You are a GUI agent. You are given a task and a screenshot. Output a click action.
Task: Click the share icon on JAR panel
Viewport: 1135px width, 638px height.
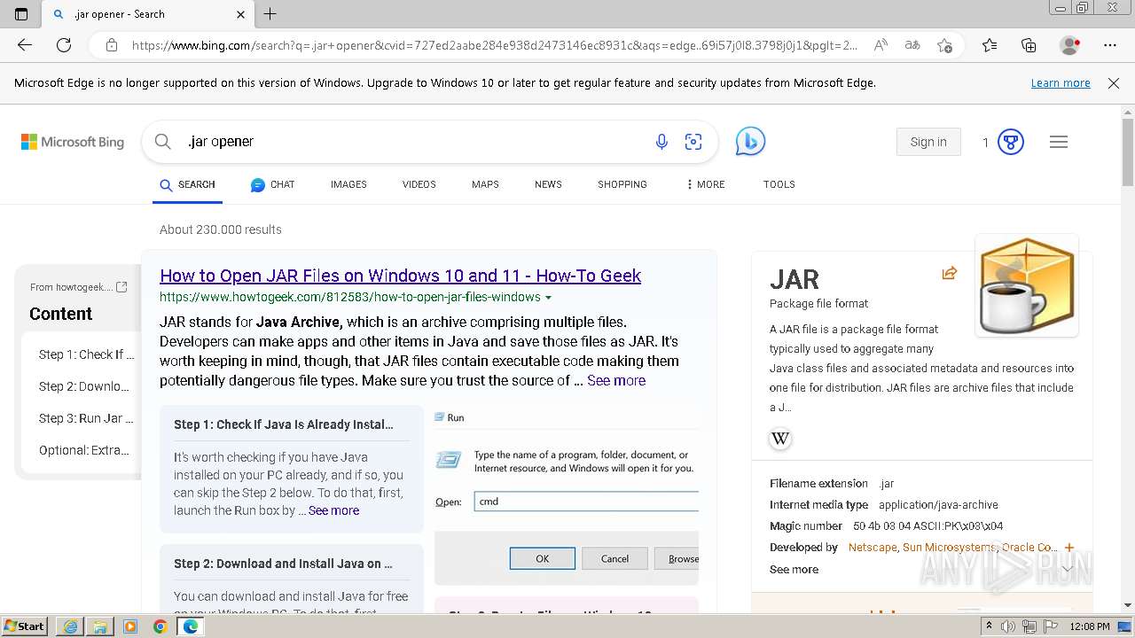[950, 273]
